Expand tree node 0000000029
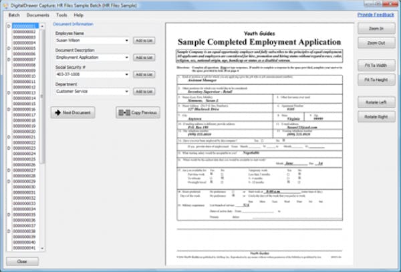Viewport: 401px width, 272px height. (x=9, y=181)
